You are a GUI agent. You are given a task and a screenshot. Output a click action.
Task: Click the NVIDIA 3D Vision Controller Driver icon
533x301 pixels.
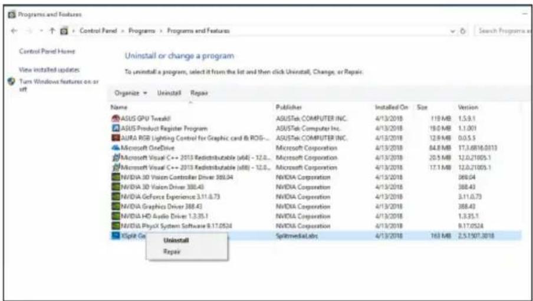tap(116, 178)
